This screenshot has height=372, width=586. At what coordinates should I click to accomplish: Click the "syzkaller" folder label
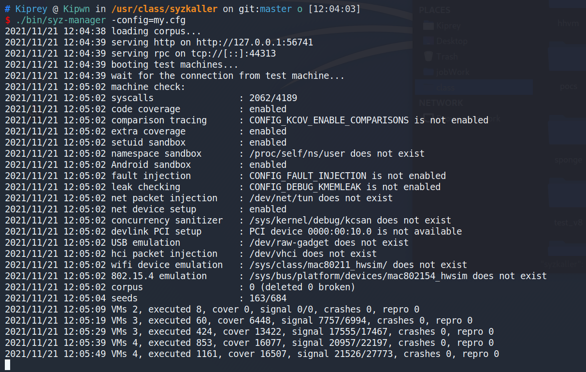563,263
